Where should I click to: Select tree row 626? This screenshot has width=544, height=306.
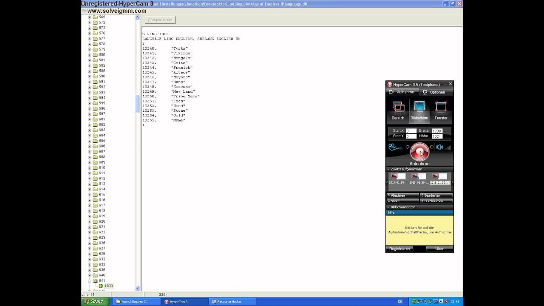coord(102,243)
